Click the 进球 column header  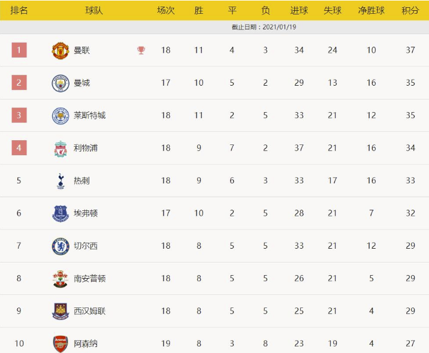(299, 10)
